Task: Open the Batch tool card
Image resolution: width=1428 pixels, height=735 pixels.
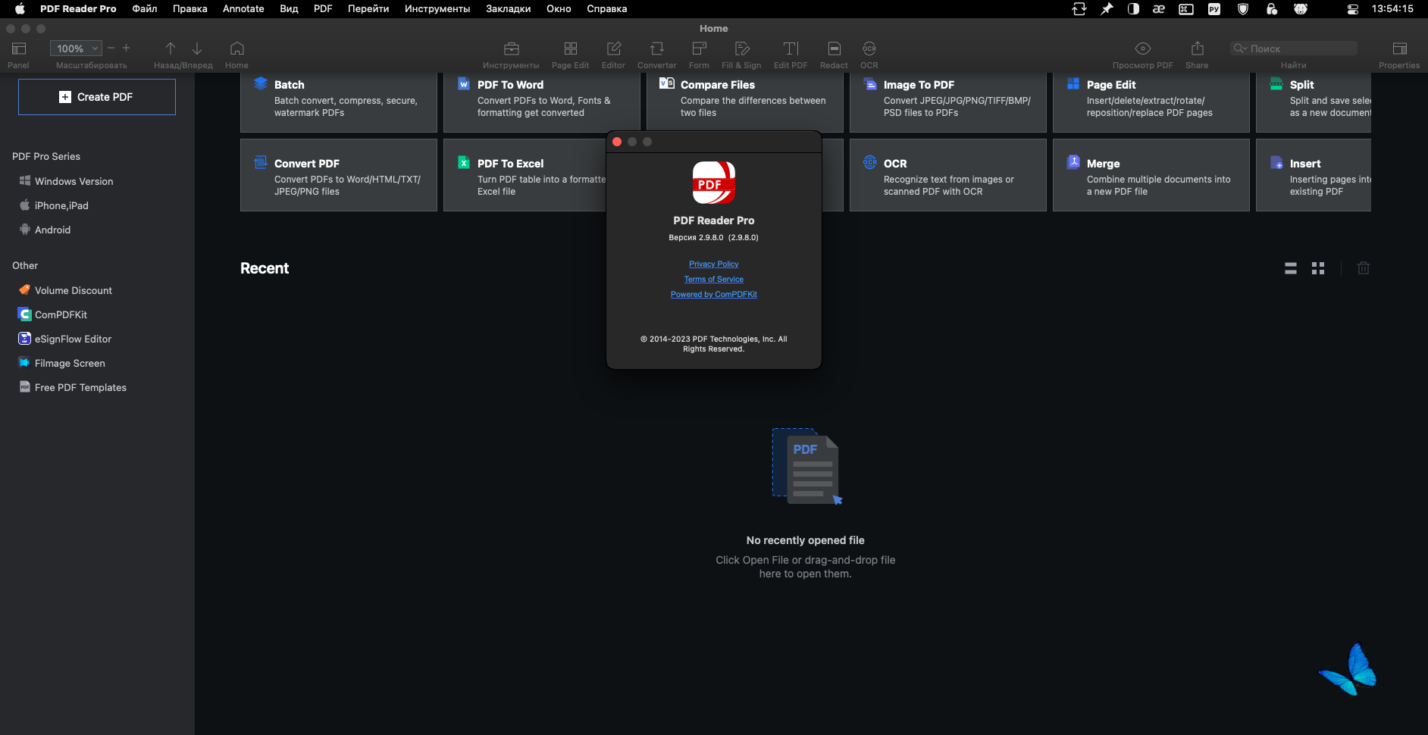Action: 339,102
